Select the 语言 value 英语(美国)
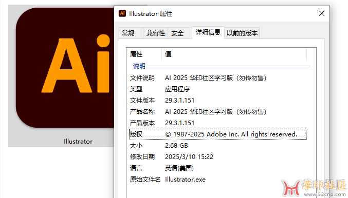Viewport: 348px width, 198px height. (179, 168)
